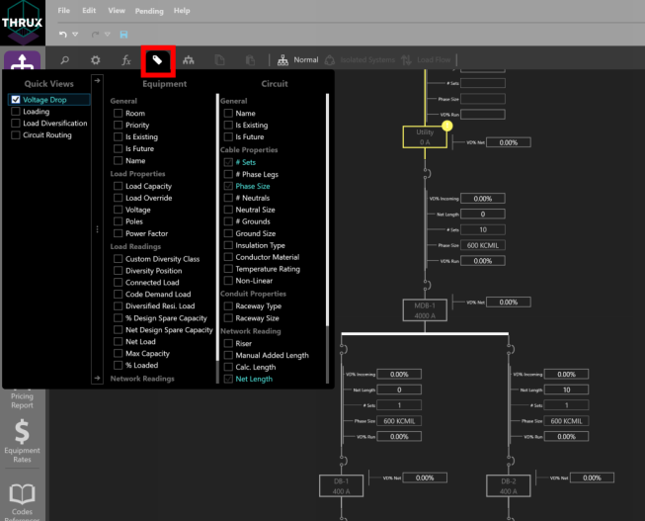Open the undo history dropdown arrow
This screenshot has width=645, height=521.
click(x=75, y=35)
